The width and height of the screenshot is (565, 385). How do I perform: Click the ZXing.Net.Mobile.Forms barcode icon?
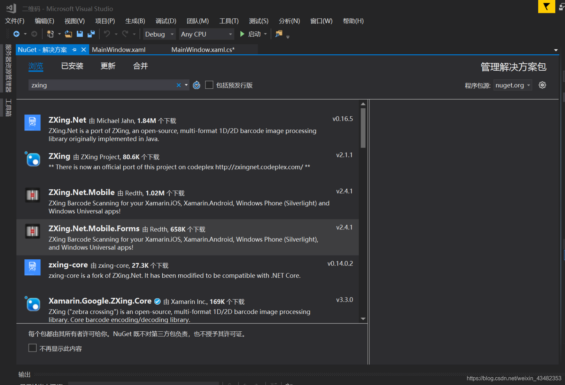click(x=32, y=231)
